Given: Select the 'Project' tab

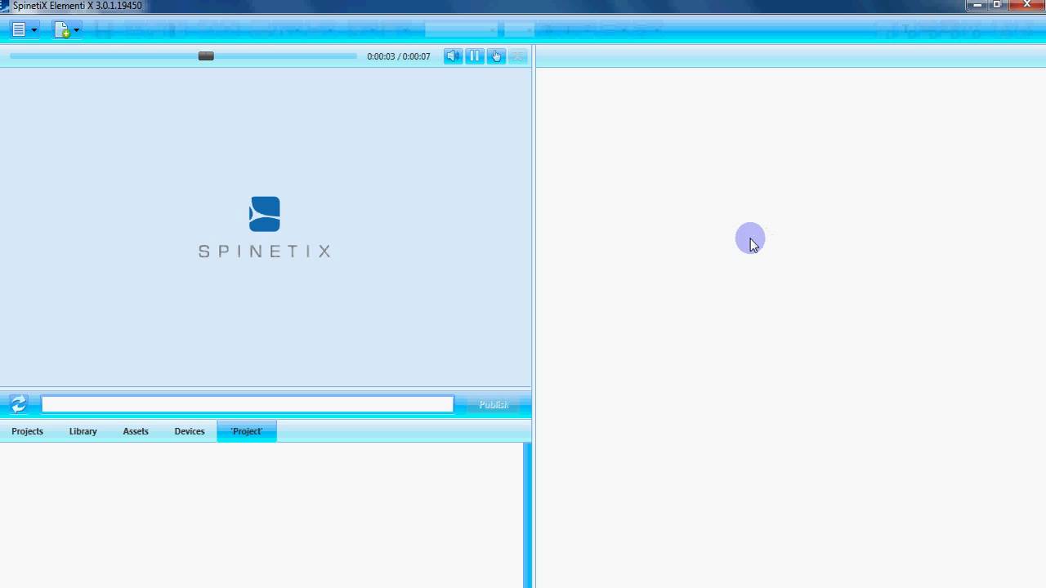Looking at the screenshot, I should pos(247,431).
